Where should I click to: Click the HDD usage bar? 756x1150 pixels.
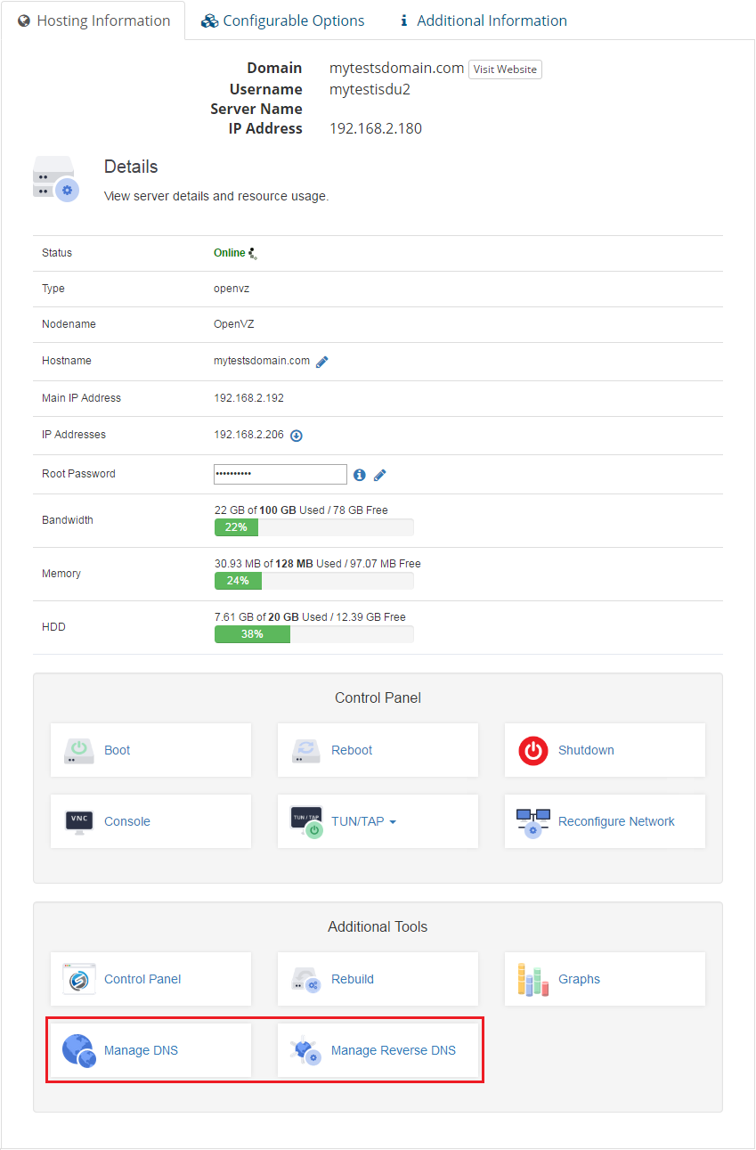point(313,634)
